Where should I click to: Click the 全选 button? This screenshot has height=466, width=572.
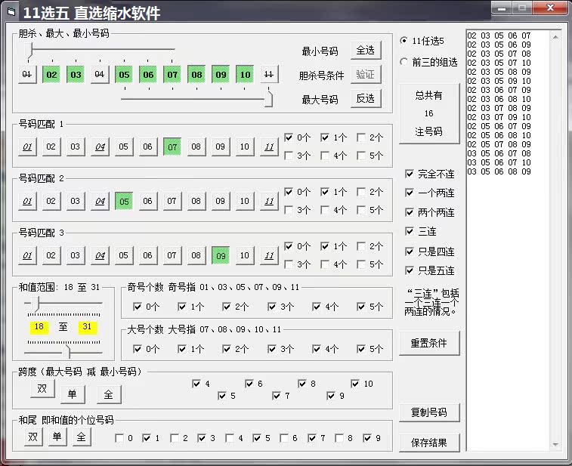tap(366, 50)
